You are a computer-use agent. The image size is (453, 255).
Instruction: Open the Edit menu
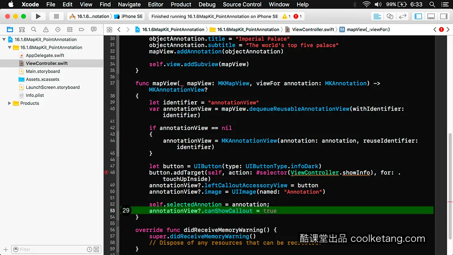point(67,4)
